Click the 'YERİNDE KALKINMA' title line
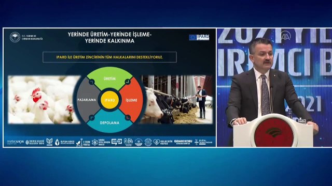This screenshot has height=186, width=332. [109, 41]
